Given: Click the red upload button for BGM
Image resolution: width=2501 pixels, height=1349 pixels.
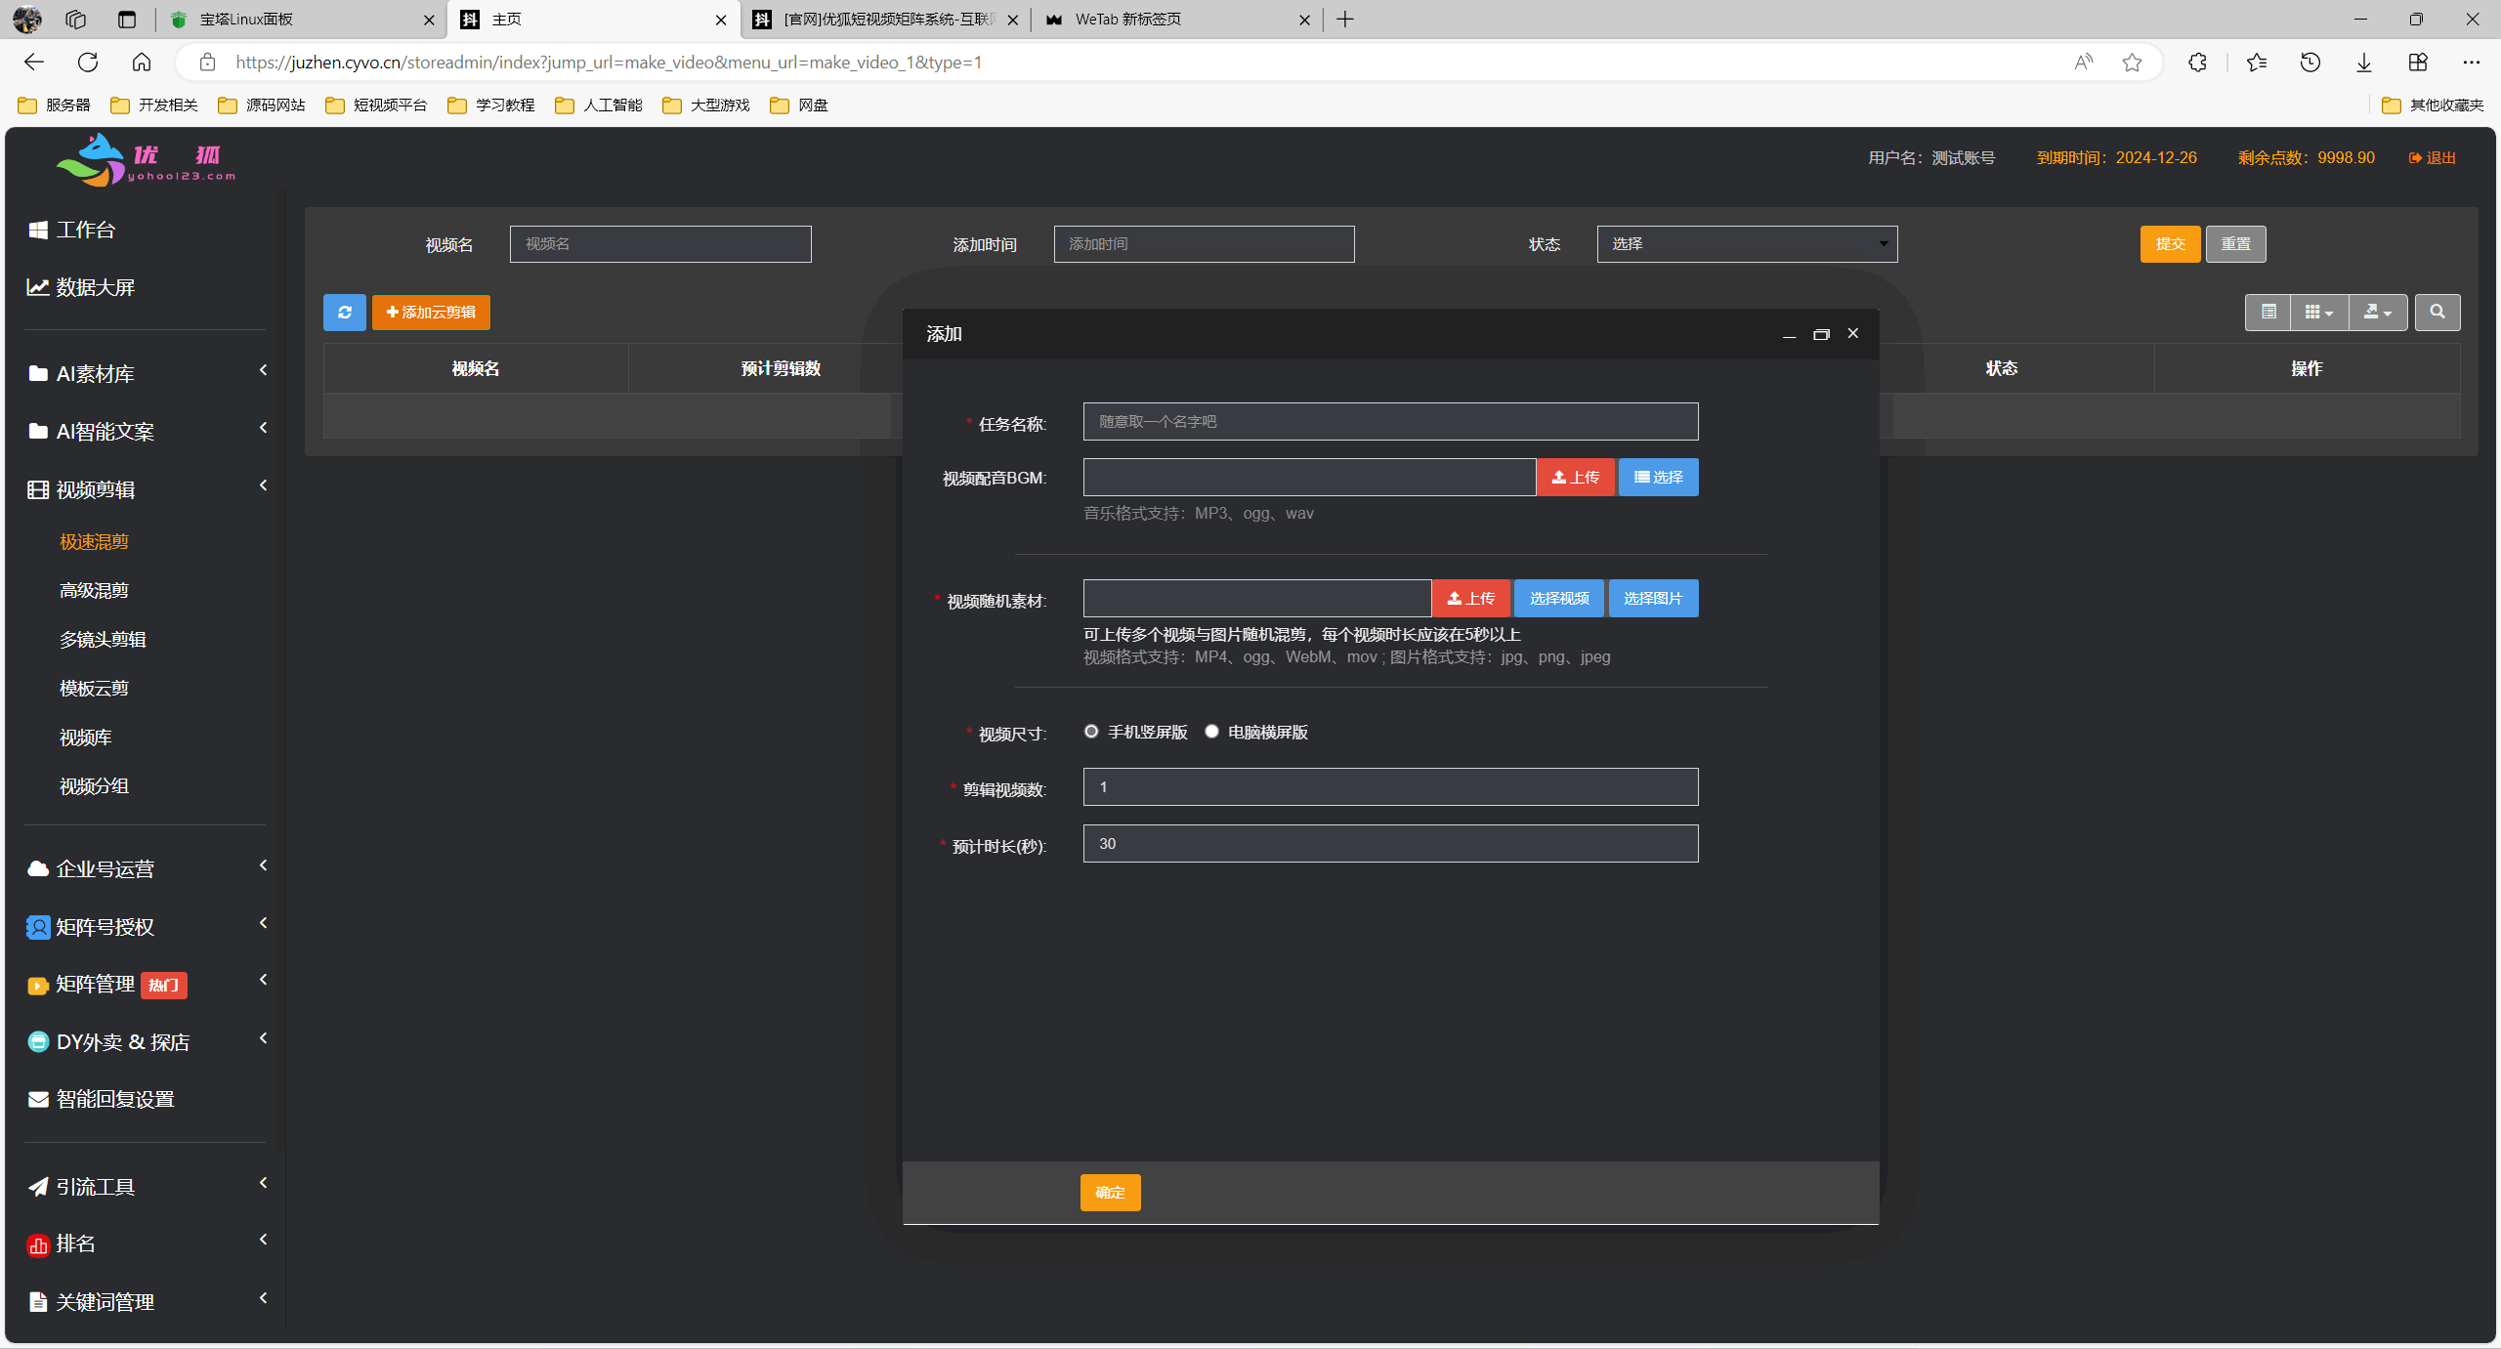Looking at the screenshot, I should pos(1575,478).
